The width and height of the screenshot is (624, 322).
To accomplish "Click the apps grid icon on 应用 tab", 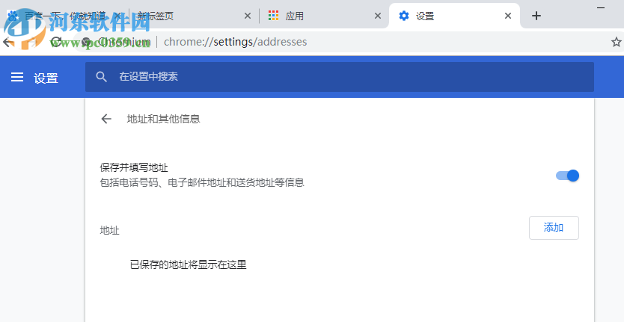I will tap(273, 16).
